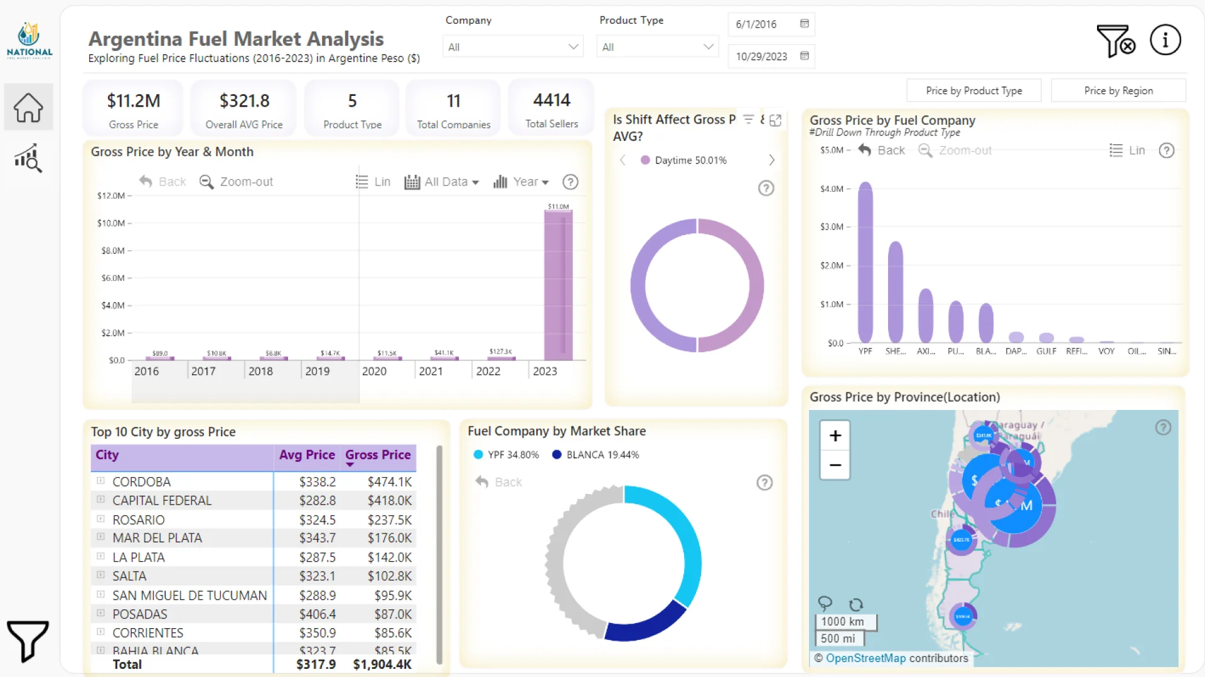Open the Company dropdown
Image resolution: width=1205 pixels, height=677 pixels.
tap(513, 47)
